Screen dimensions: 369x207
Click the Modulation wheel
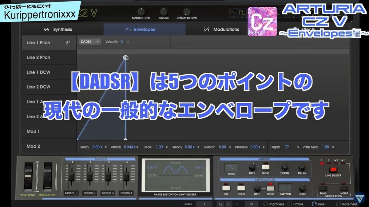[48, 177]
